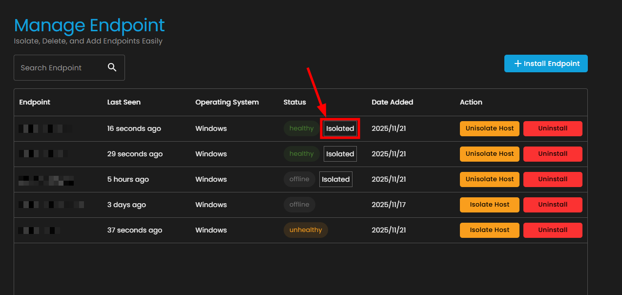Uninstall the endpoint seen 29 seconds ago
This screenshot has height=295, width=622.
coord(553,154)
